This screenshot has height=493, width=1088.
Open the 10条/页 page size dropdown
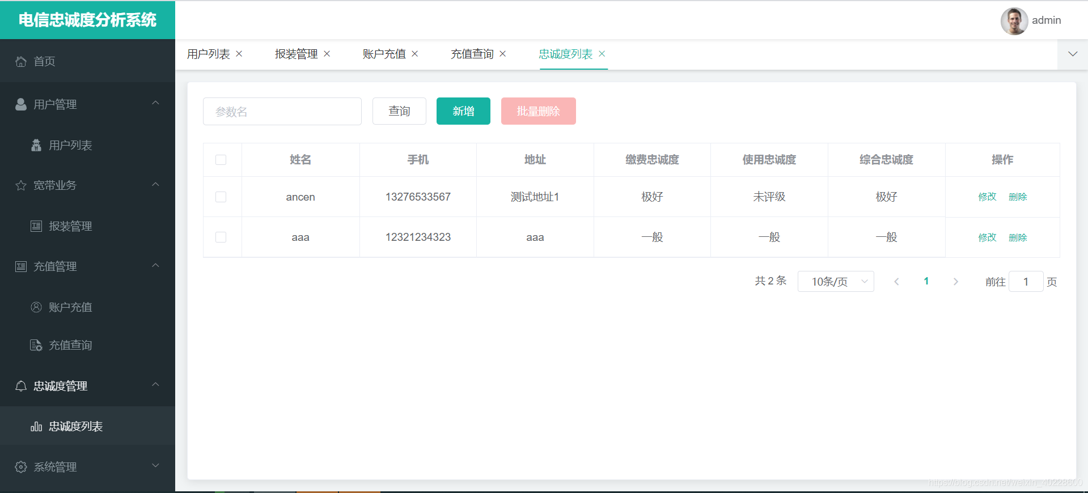pos(836,282)
